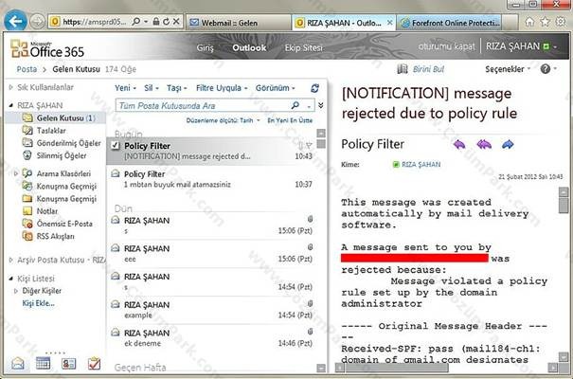This screenshot has height=379, width=573.
Task: Click the stop icon in address bar
Action: pos(176,22)
